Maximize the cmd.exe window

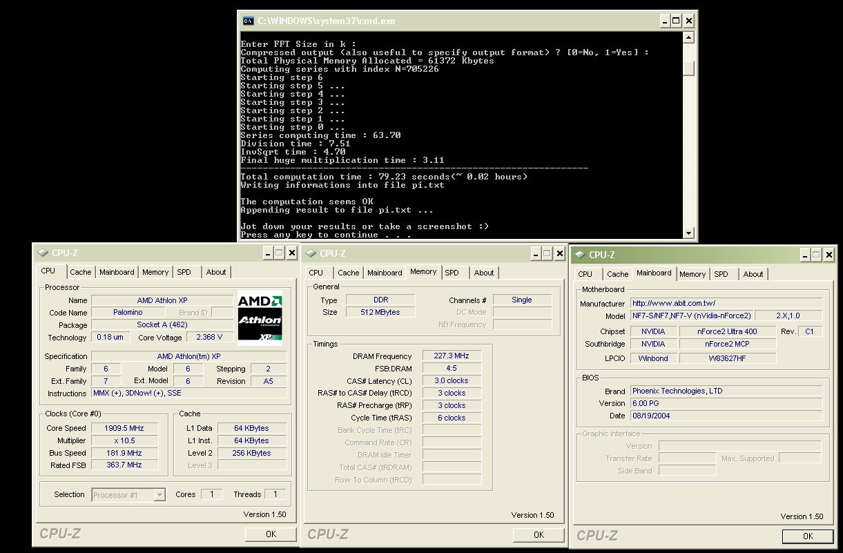[x=675, y=21]
